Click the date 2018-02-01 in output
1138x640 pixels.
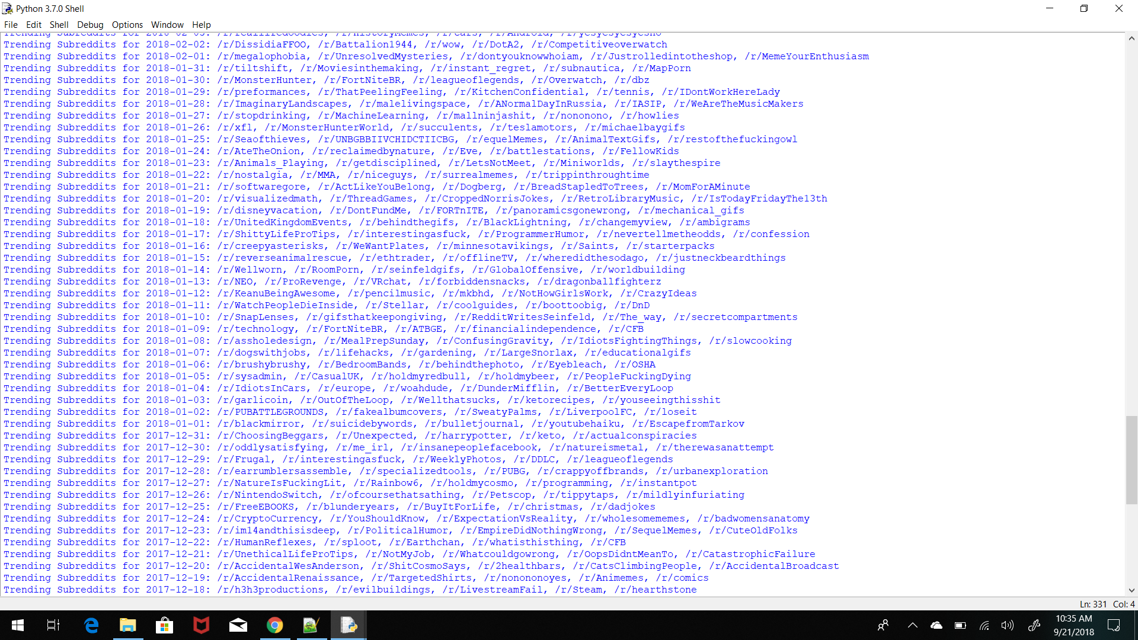pos(175,56)
